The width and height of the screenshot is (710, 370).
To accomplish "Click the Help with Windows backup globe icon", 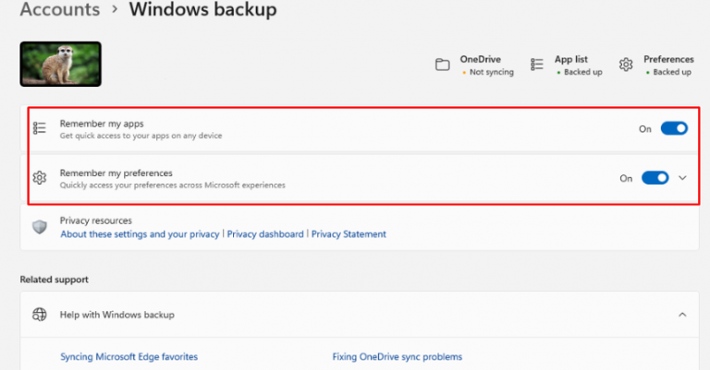I will pos(40,315).
